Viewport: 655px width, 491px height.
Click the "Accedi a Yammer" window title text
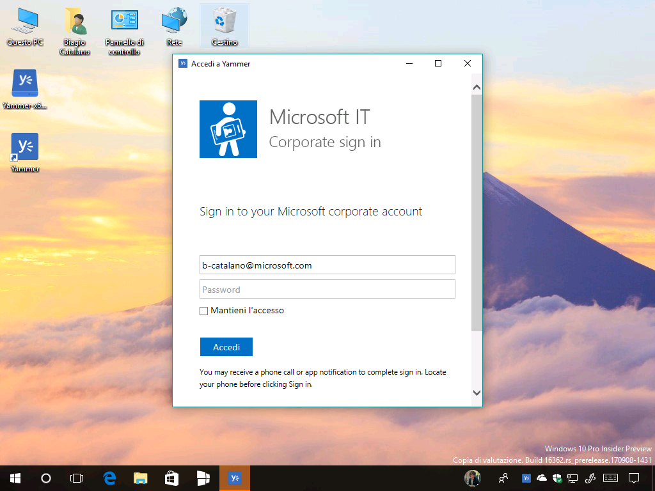(221, 64)
